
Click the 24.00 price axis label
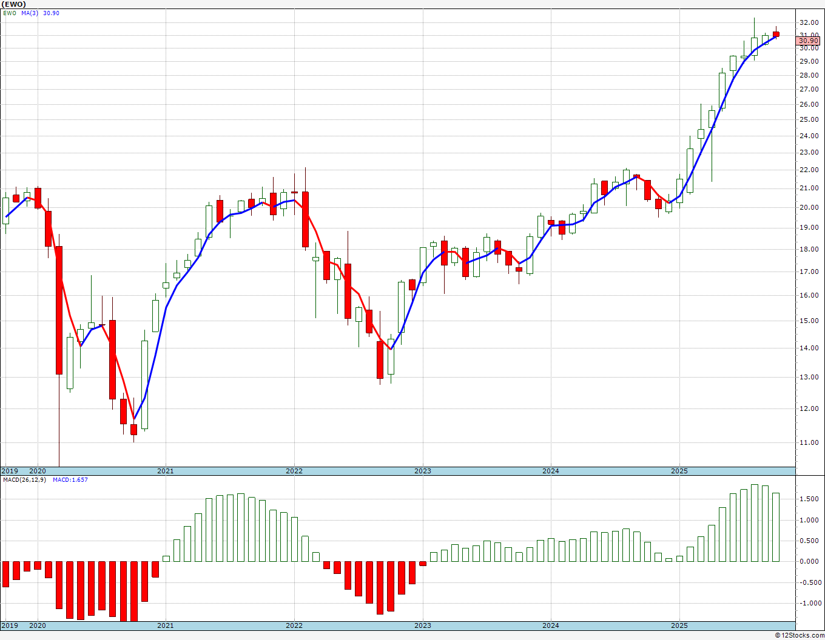[809, 136]
